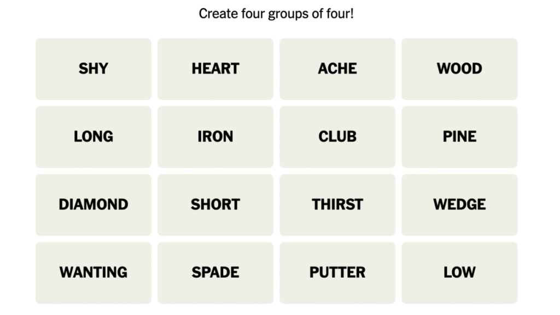Tap the PINE word tile
The image size is (560, 315).
point(459,137)
